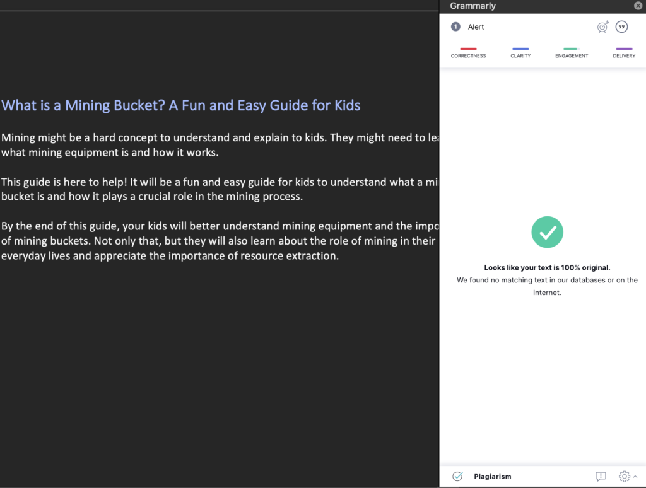
Task: Open the Plagiarism section
Action: [x=492, y=477]
